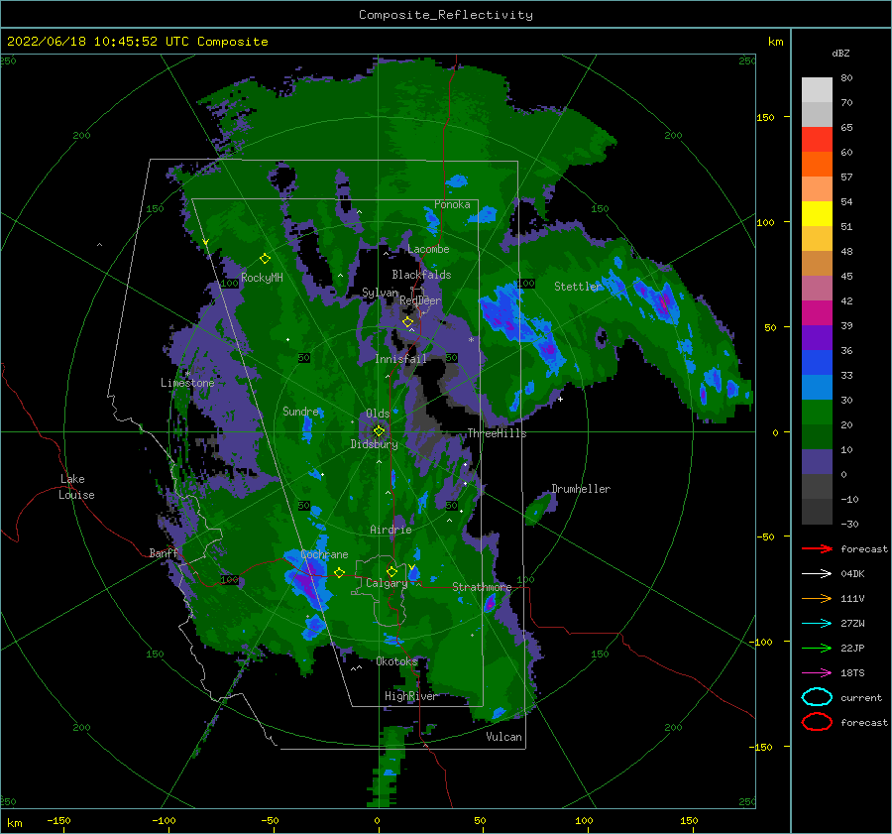Click the red forecast arrow in legend
The image size is (892, 834).
pyautogui.click(x=817, y=548)
